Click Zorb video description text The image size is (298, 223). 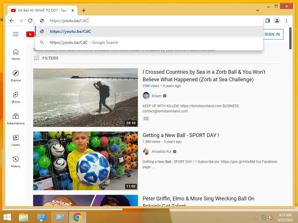(x=191, y=109)
